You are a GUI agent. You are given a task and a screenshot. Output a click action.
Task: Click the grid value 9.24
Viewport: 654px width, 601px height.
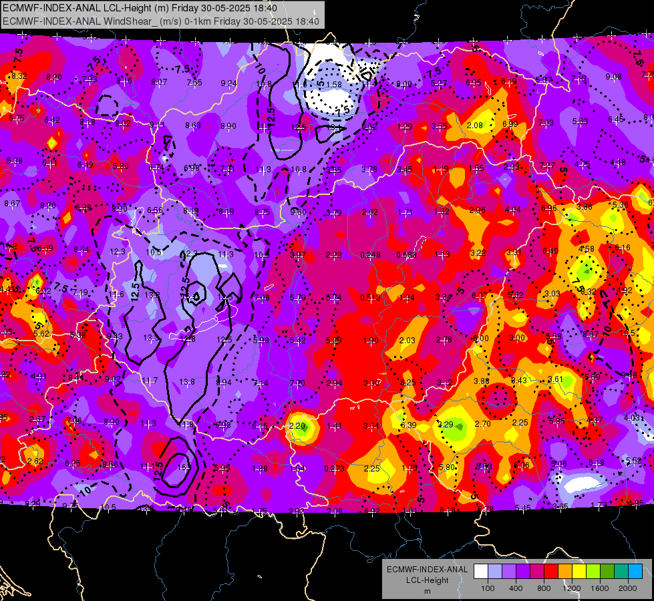228,83
